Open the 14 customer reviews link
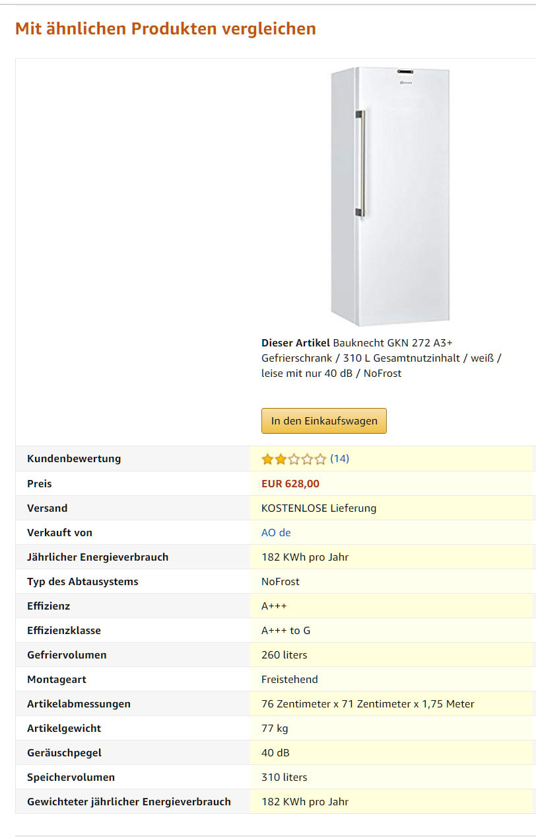Screen dimensions: 536x839 339,459
